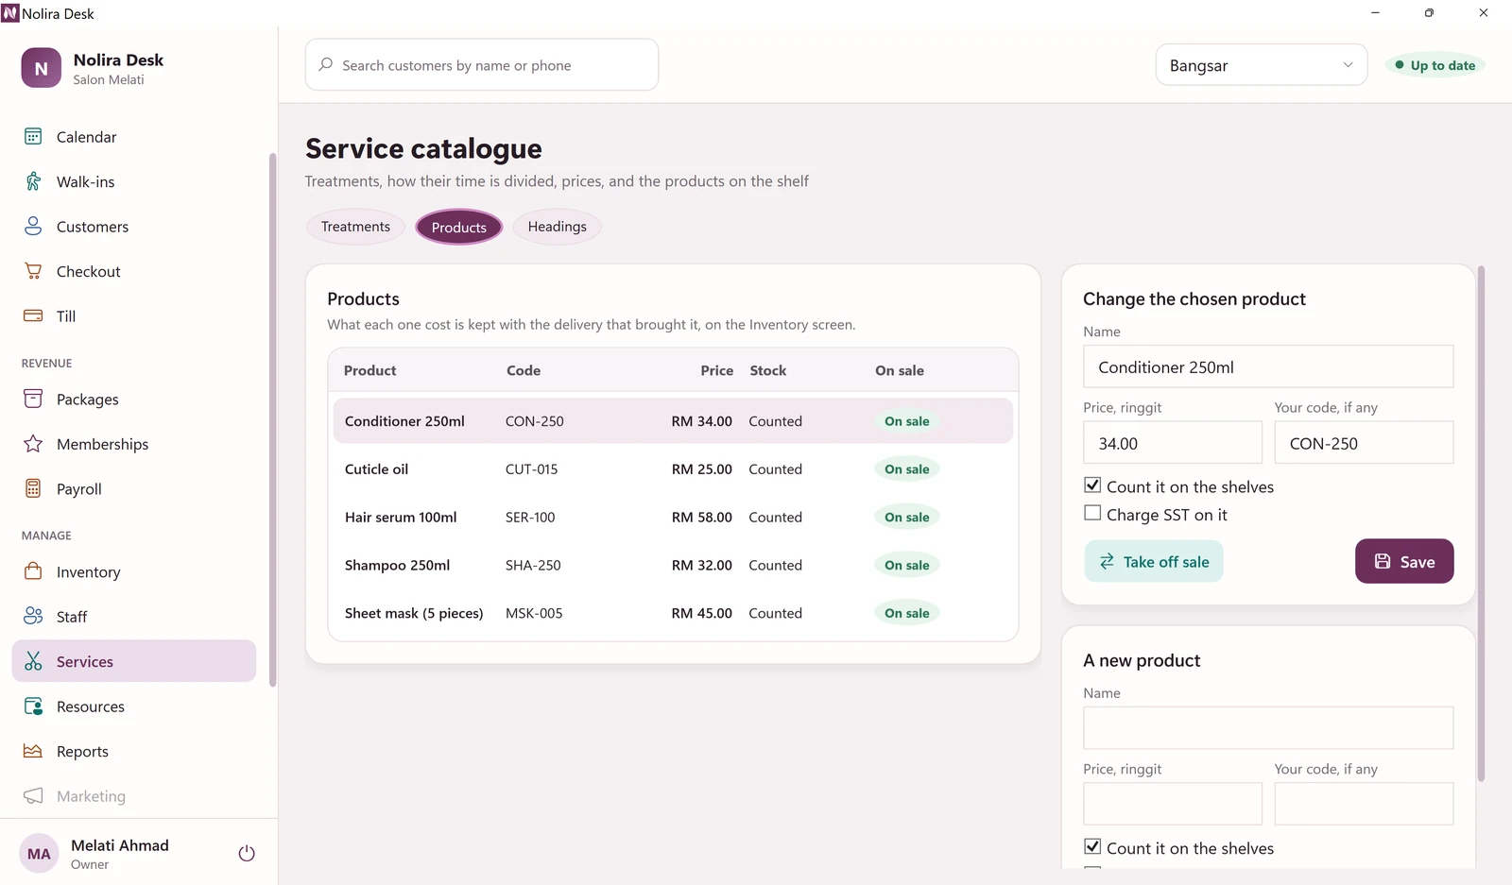Select the Hair serum 100ml row
Image resolution: width=1512 pixels, height=885 pixels.
pos(673,518)
